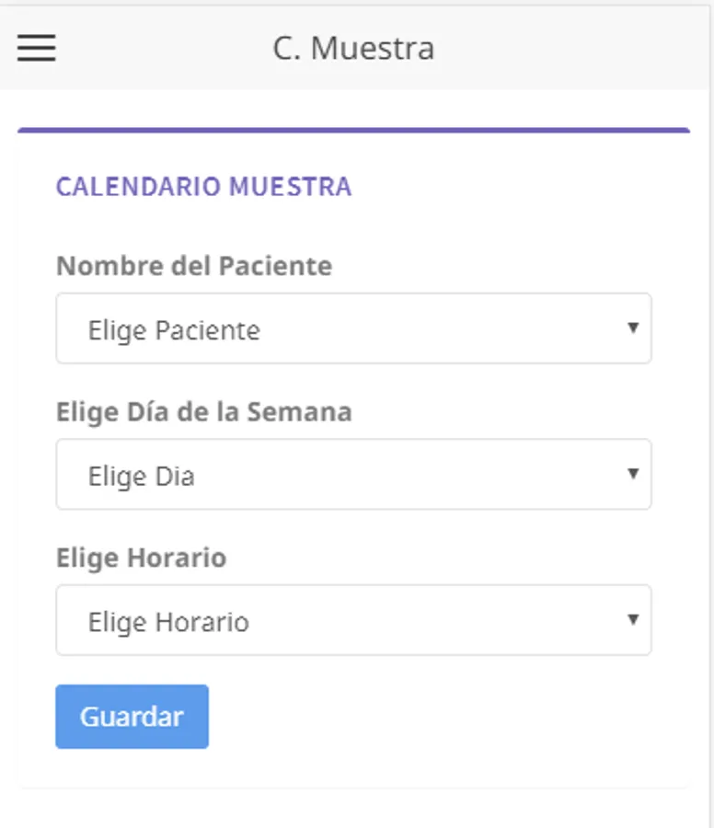Open the Elige Dia dropdown
The height and width of the screenshot is (828, 714).
pyautogui.click(x=353, y=475)
